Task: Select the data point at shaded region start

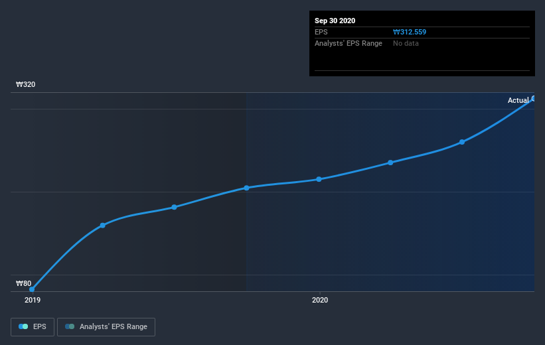Action: [246, 188]
